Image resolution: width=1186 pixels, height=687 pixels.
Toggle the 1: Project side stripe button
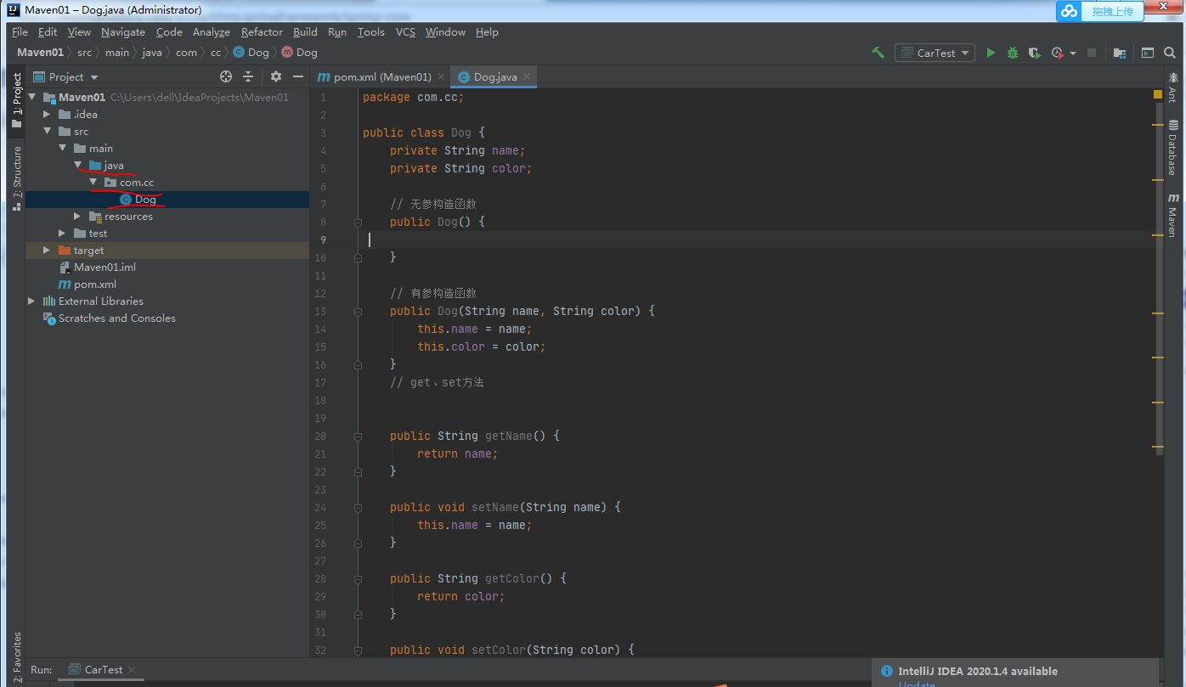16,100
